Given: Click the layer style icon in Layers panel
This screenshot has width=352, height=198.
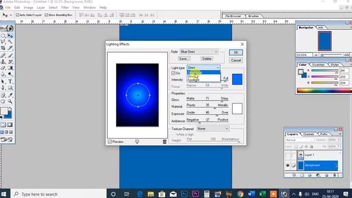Looking at the screenshot, I should (x=294, y=175).
